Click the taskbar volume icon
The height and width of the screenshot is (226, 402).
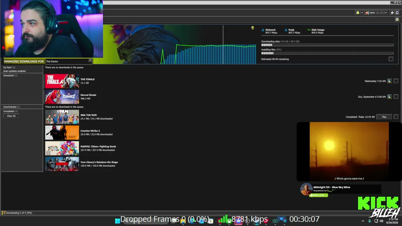pos(381,221)
